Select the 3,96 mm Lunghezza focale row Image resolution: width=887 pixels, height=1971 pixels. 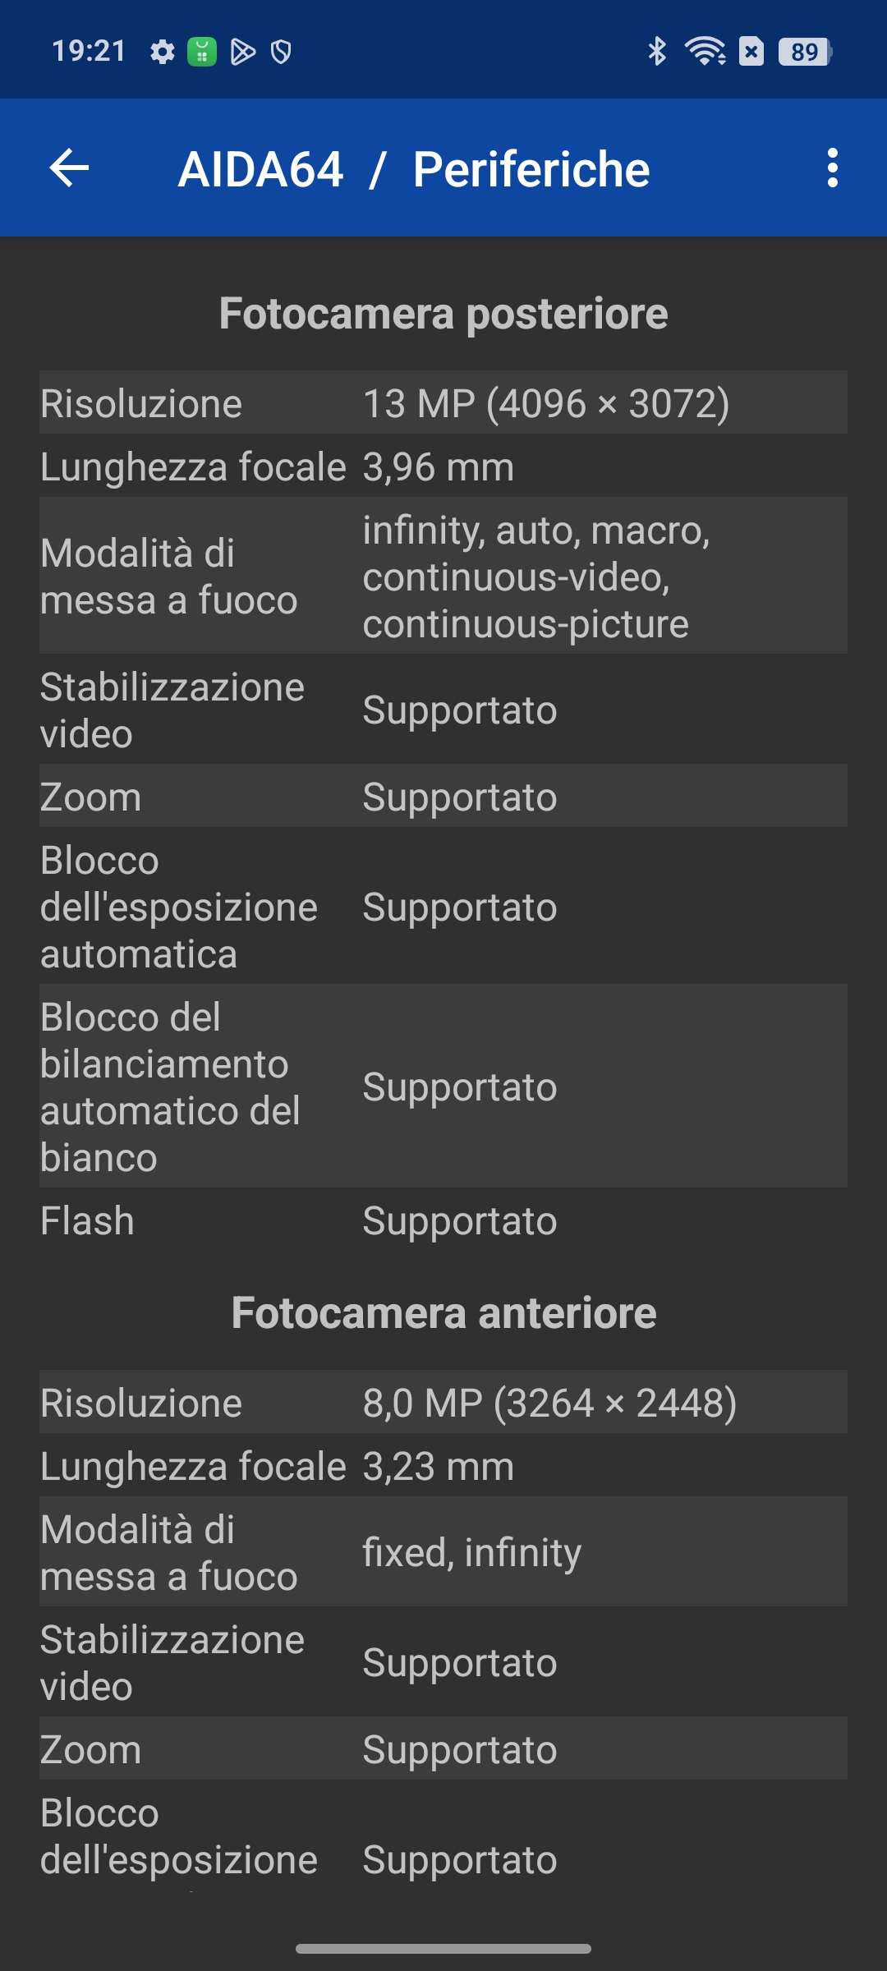click(x=443, y=466)
